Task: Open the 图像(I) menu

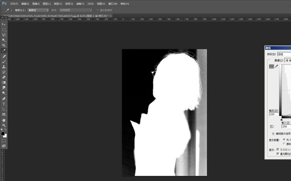Action: [x=36, y=4]
